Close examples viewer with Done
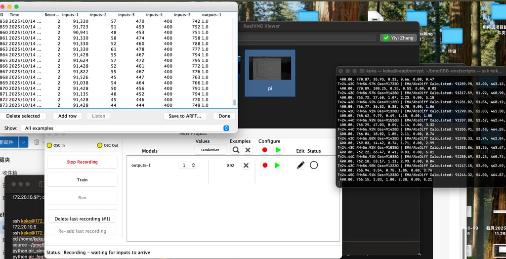Image resolution: width=506 pixels, height=259 pixels. pyautogui.click(x=224, y=116)
